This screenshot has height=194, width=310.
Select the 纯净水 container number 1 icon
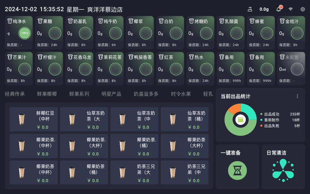[10, 21]
